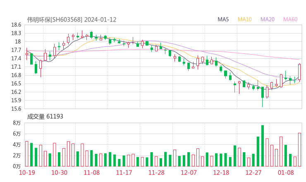Viewport: 306px width, 182px height.
Task: Click the 11-28 date label
Action: pos(156,172)
